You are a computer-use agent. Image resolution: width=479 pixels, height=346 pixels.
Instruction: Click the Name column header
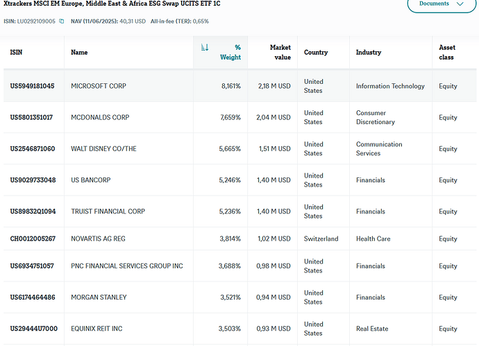click(79, 52)
